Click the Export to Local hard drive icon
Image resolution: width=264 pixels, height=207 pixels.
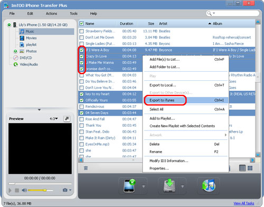169,186
